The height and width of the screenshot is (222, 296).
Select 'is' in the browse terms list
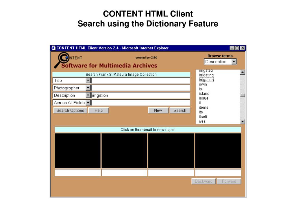point(200,89)
